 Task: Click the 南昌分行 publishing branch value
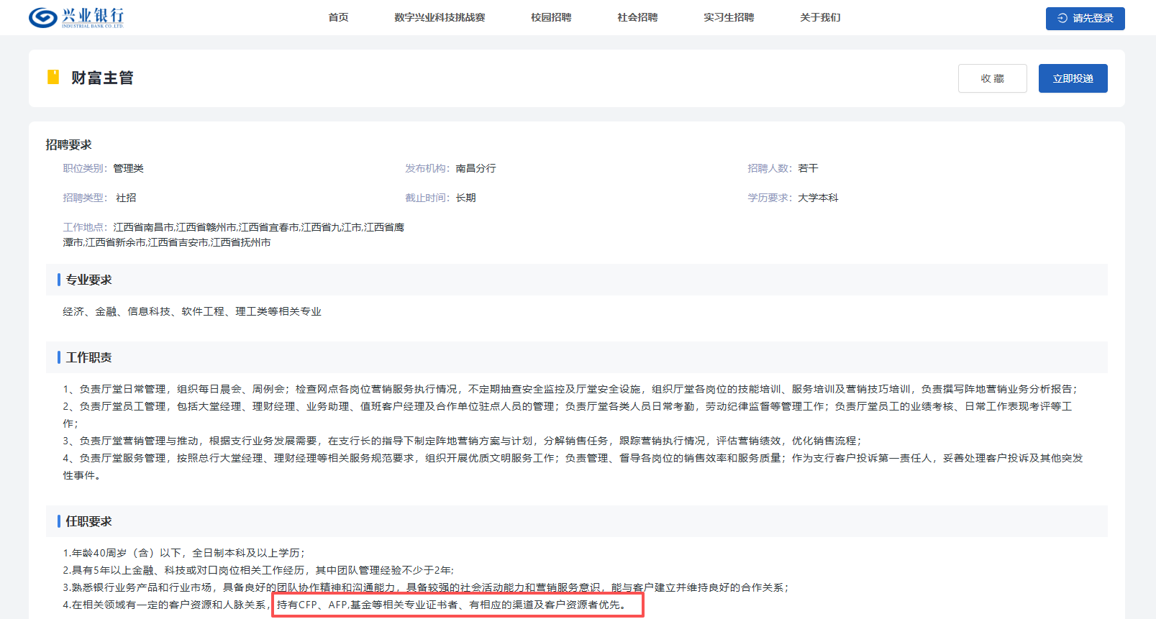pos(475,168)
